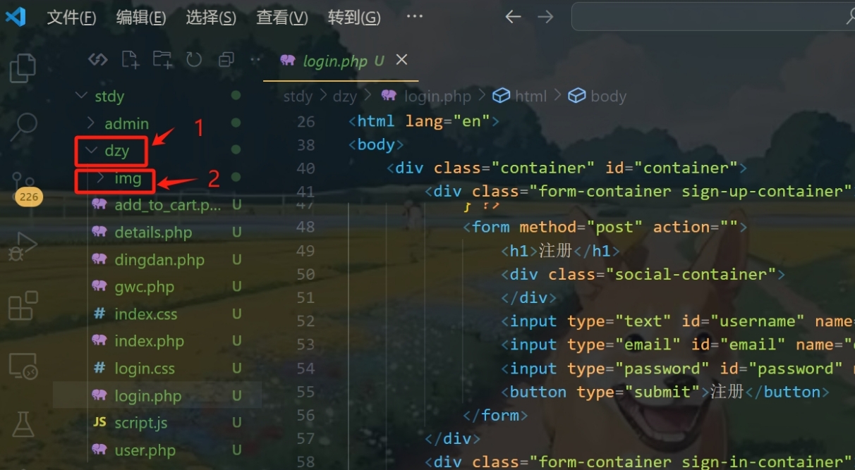Click the VS Code logo icon
This screenshot has height=470, width=855.
coord(16,17)
